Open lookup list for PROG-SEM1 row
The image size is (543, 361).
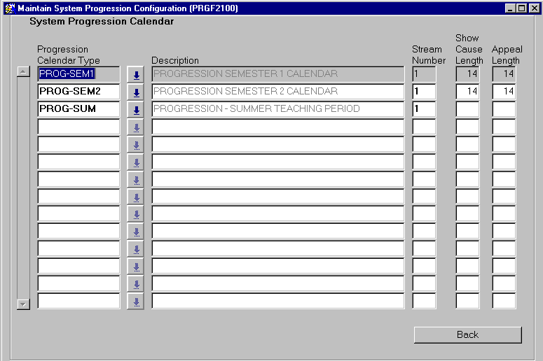click(x=136, y=74)
